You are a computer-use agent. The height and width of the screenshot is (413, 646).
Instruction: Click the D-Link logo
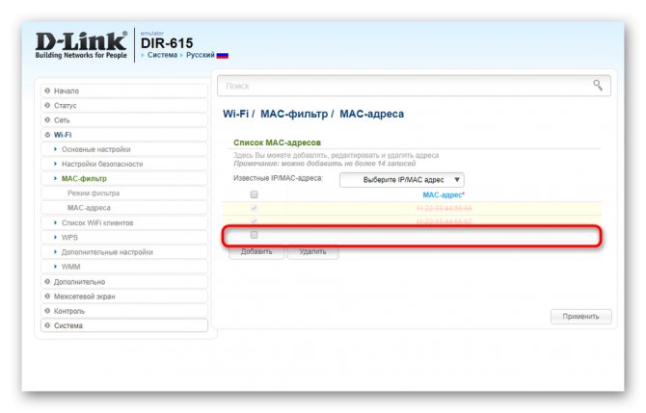(x=81, y=45)
